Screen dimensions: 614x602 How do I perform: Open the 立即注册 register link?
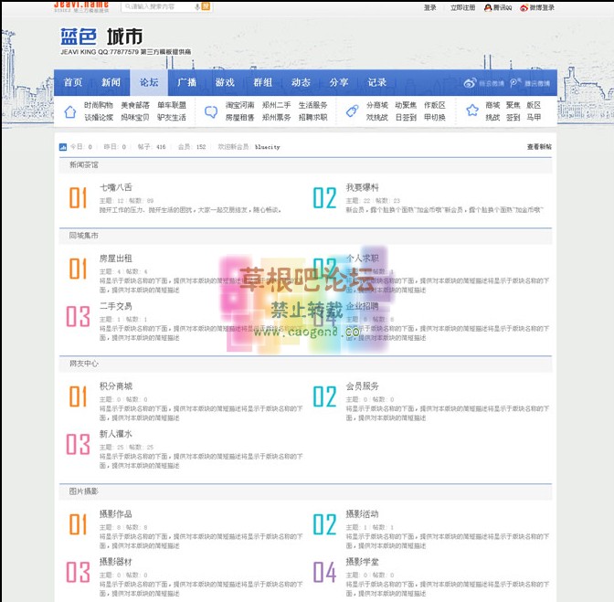click(462, 7)
